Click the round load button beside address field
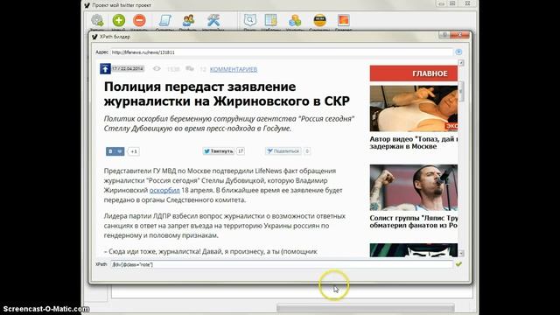 click(x=458, y=52)
